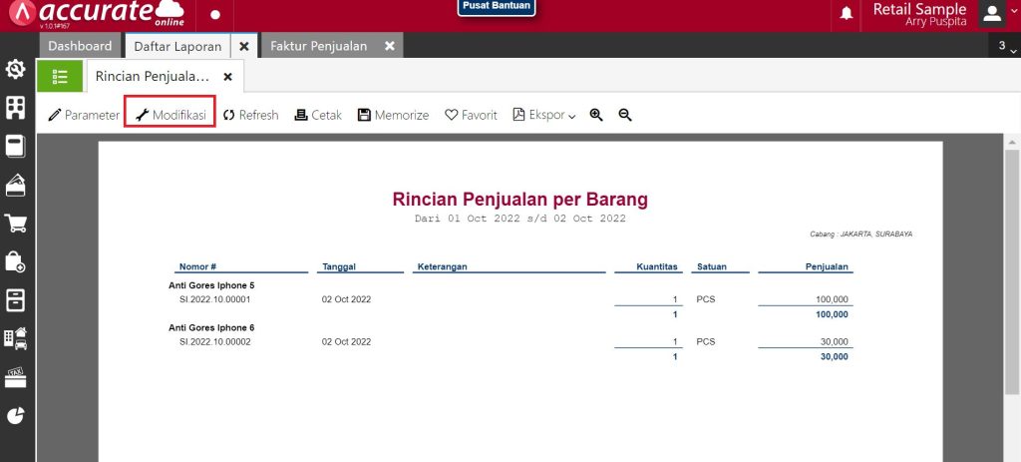Click Cetak to print report
Viewport: 1021px width, 462px height.
point(318,115)
